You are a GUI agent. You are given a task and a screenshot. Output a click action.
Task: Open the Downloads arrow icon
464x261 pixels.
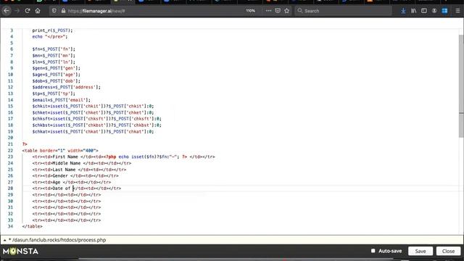403,11
